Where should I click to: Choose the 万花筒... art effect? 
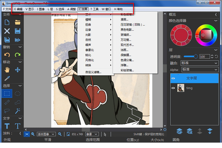point(135,40)
